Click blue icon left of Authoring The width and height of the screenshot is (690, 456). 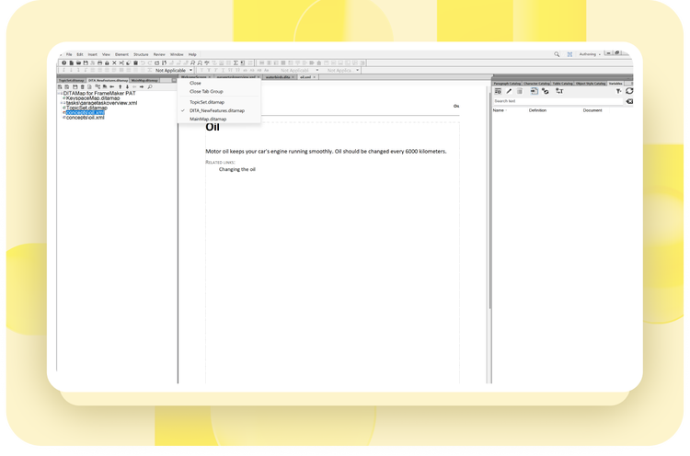569,54
